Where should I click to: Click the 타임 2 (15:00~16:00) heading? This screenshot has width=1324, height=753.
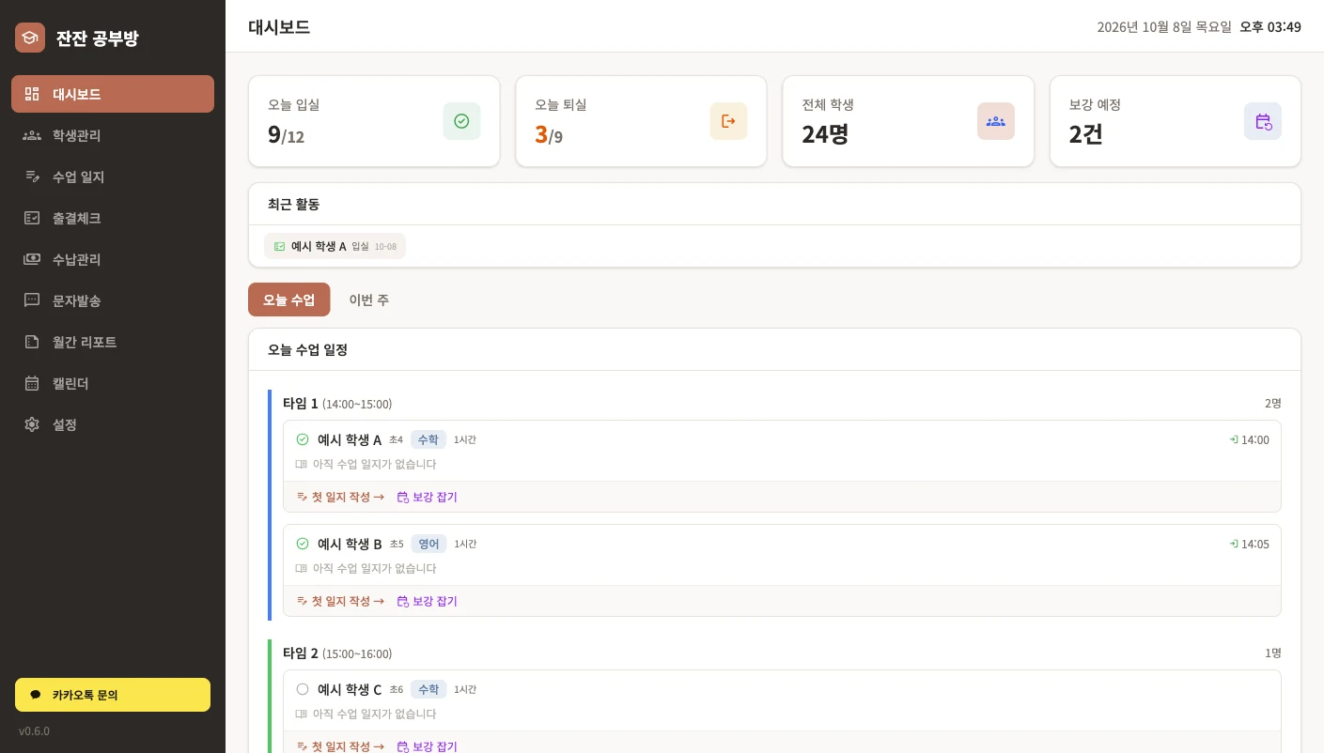tap(337, 653)
